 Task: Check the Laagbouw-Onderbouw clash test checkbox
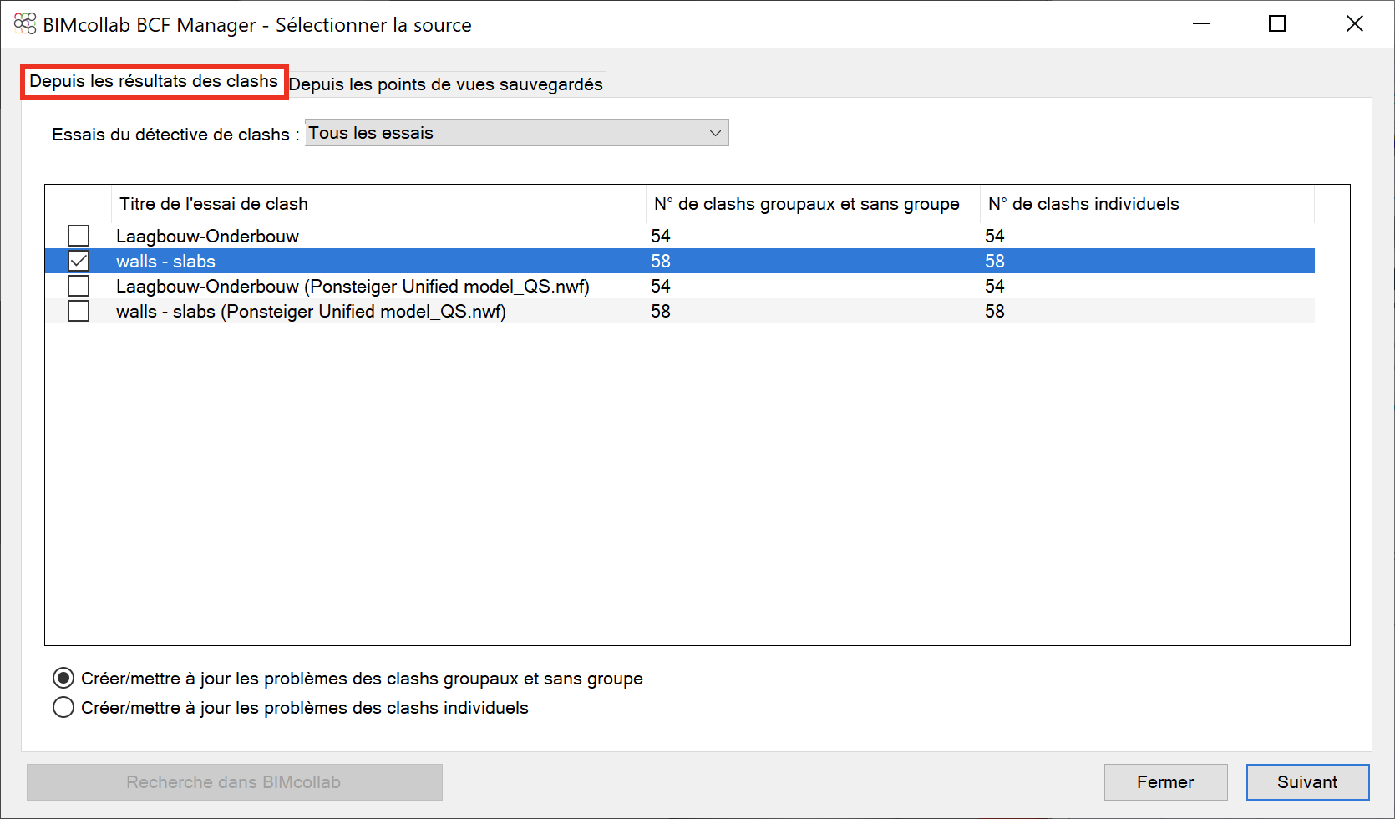[x=79, y=236]
